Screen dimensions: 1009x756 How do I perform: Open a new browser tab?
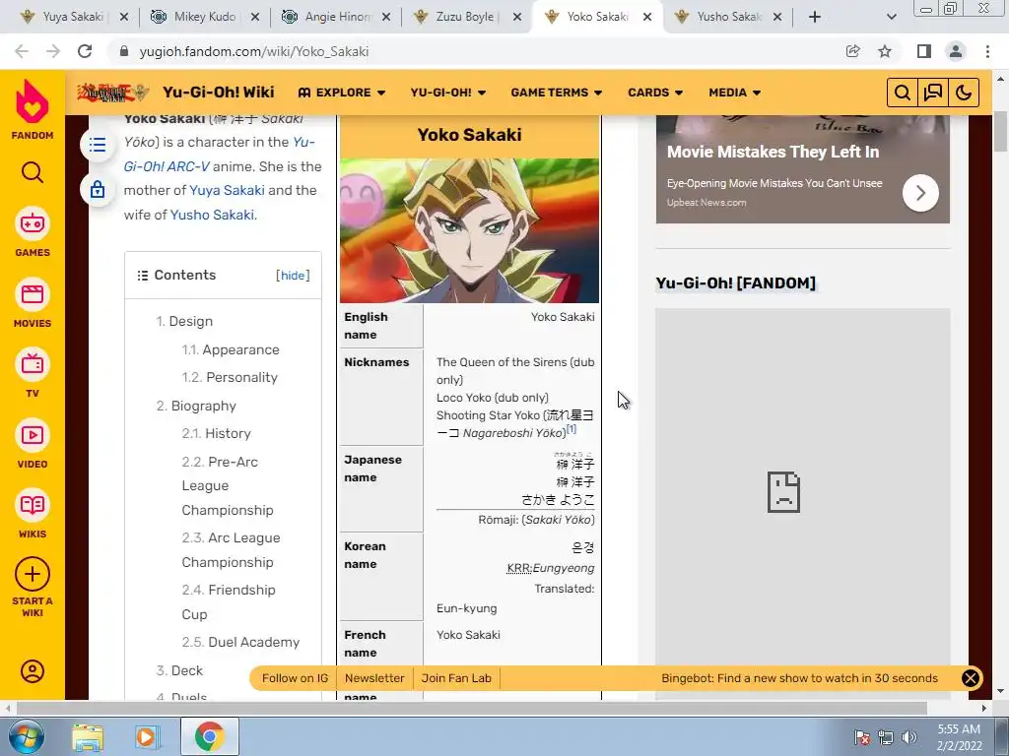click(x=815, y=18)
